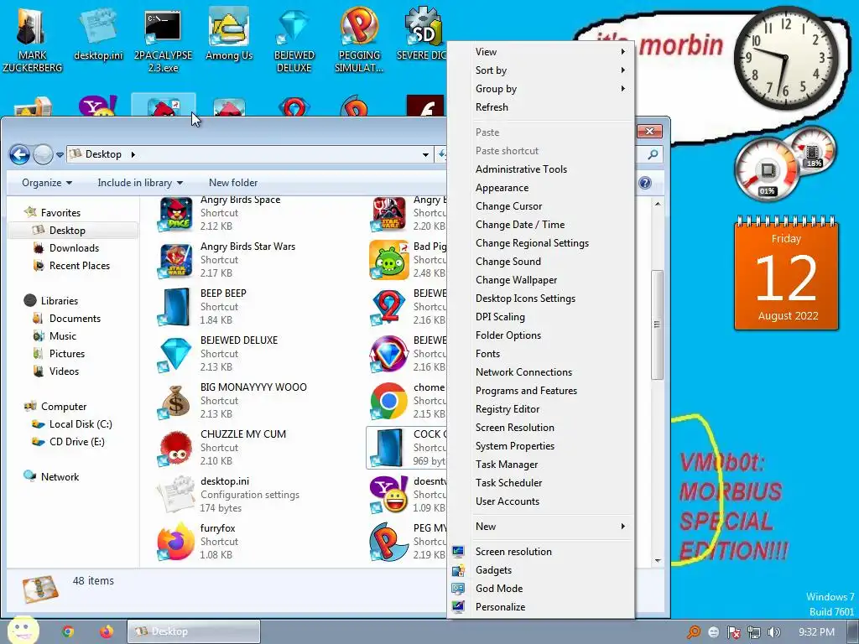Open the recent pages dropdown beside navigation arrows
The width and height of the screenshot is (859, 644).
pos(60,155)
